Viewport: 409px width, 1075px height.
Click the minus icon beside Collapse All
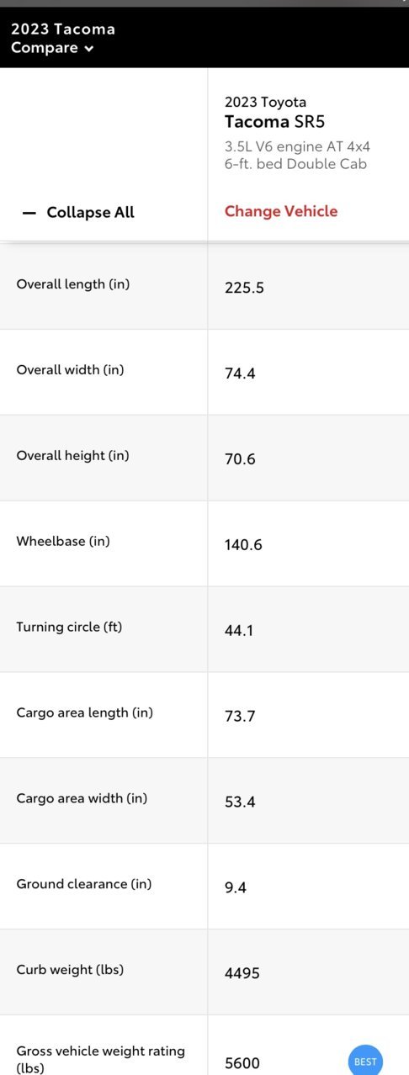pyautogui.click(x=29, y=213)
